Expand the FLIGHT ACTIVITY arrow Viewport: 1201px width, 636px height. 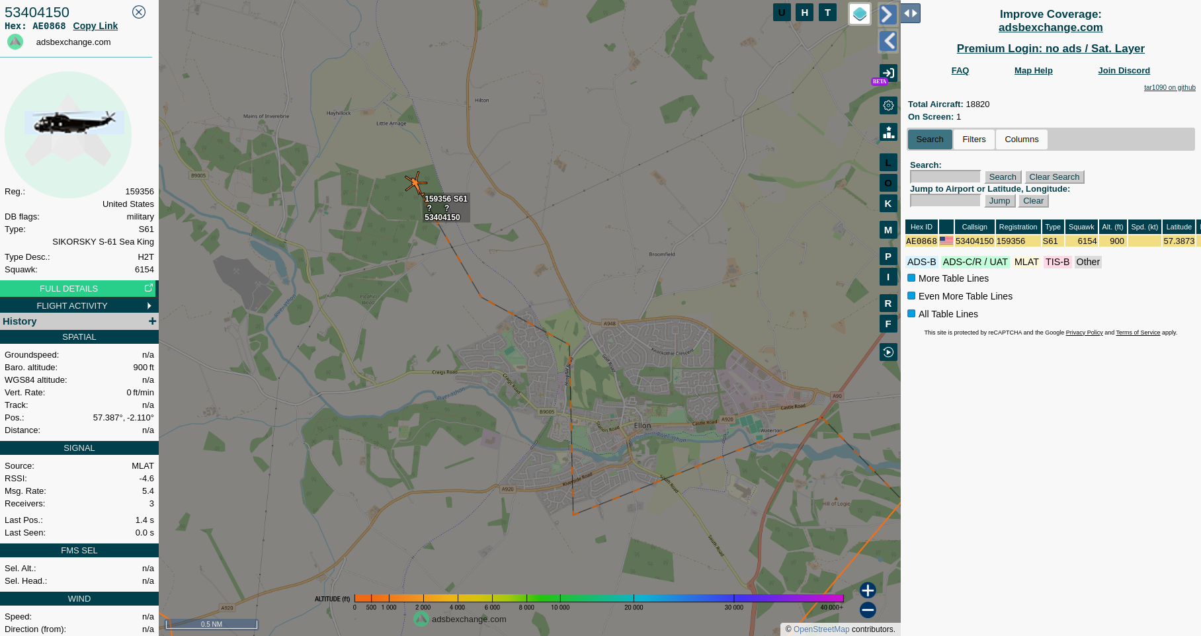149,305
